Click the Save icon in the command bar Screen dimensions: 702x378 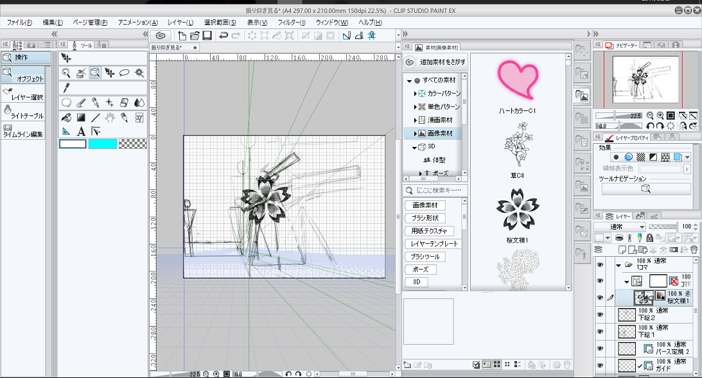pos(207,36)
